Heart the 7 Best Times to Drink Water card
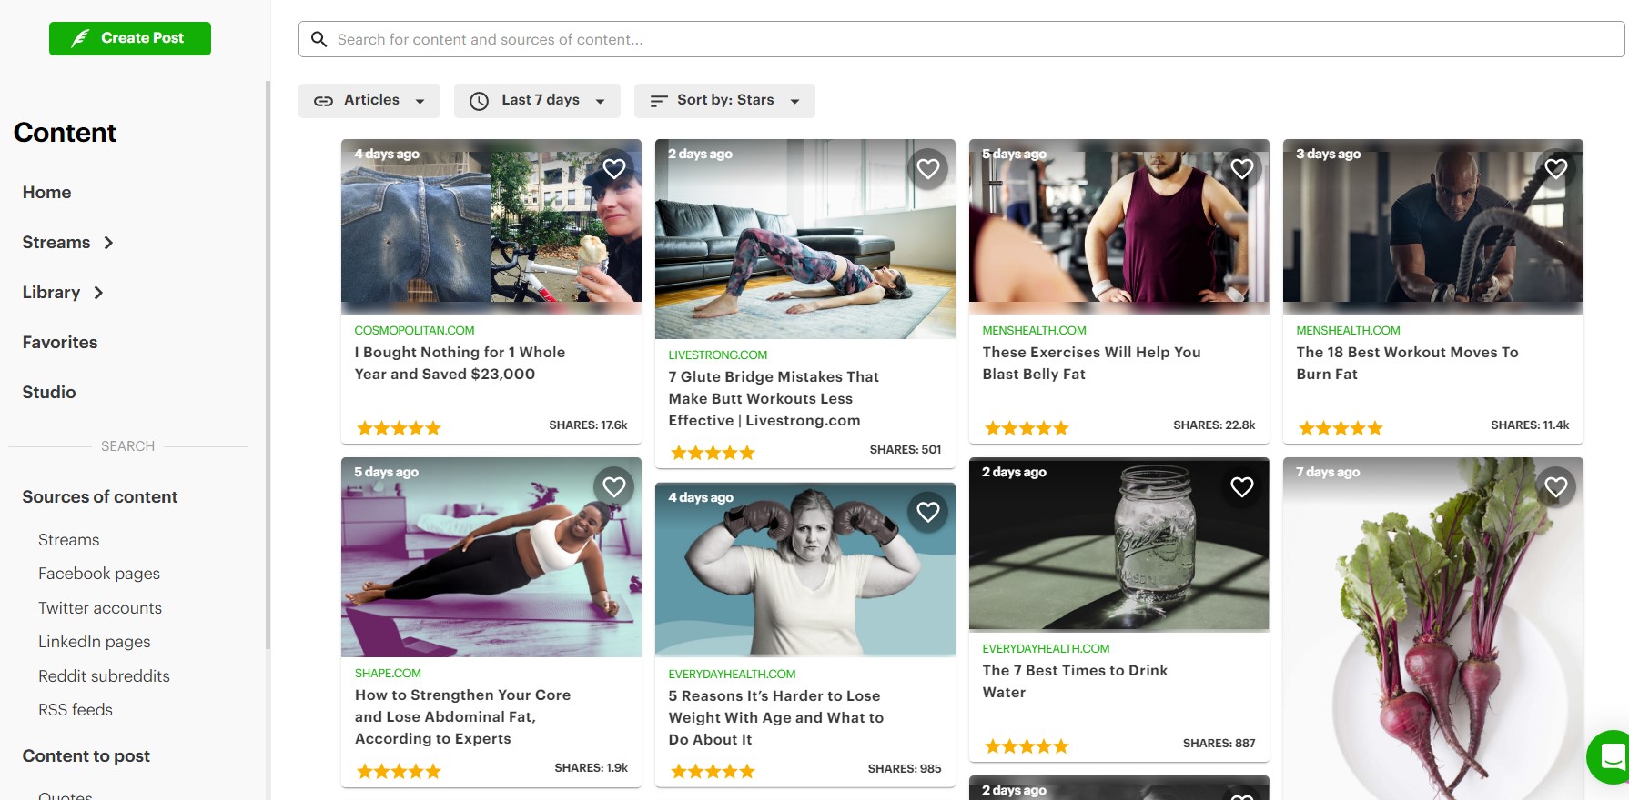Image resolution: width=1629 pixels, height=800 pixels. 1242,486
